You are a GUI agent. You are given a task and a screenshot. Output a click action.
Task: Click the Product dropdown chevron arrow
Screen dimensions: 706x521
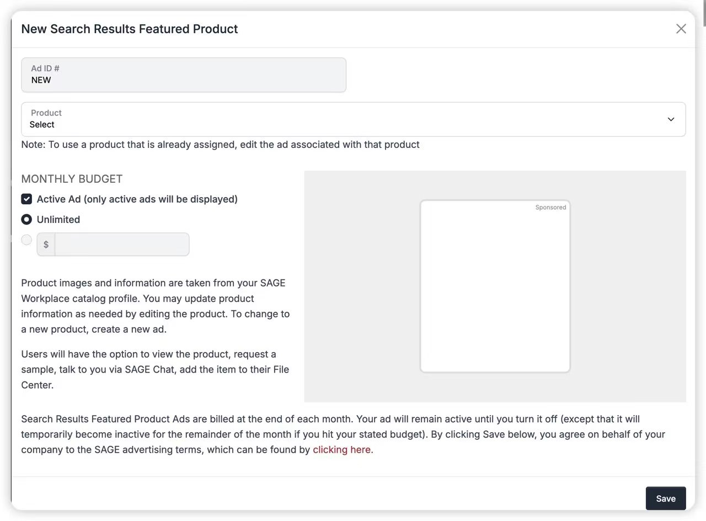(x=671, y=119)
